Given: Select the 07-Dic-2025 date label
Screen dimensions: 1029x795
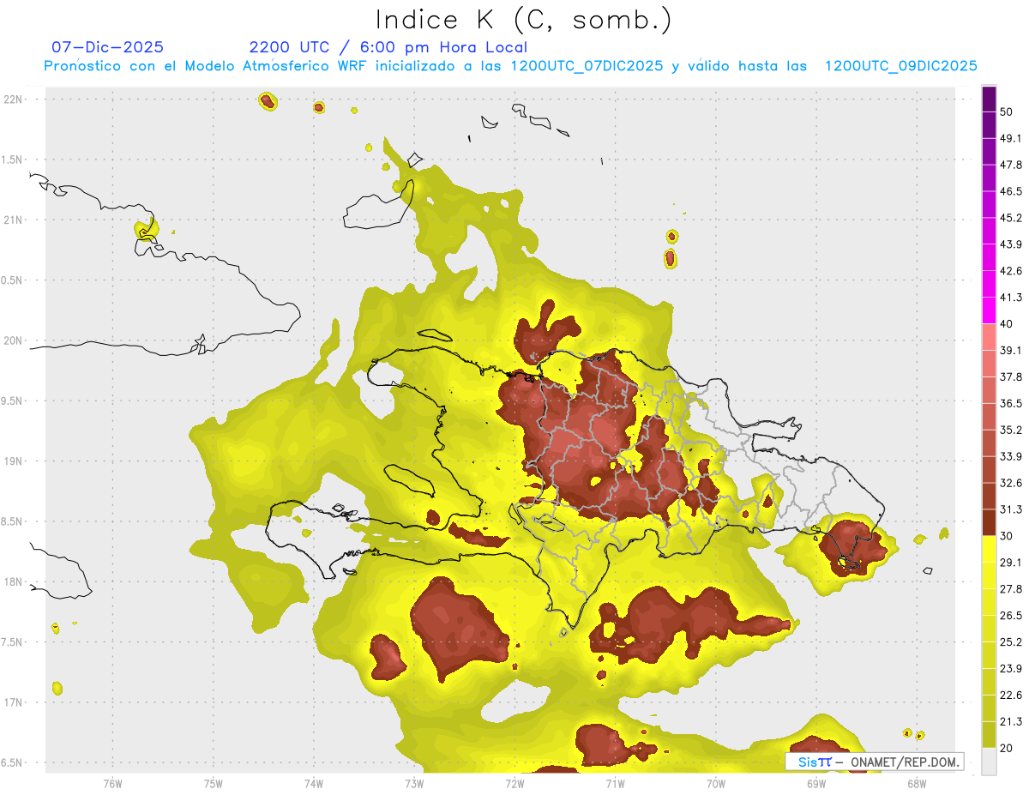Looking at the screenshot, I should 107,47.
